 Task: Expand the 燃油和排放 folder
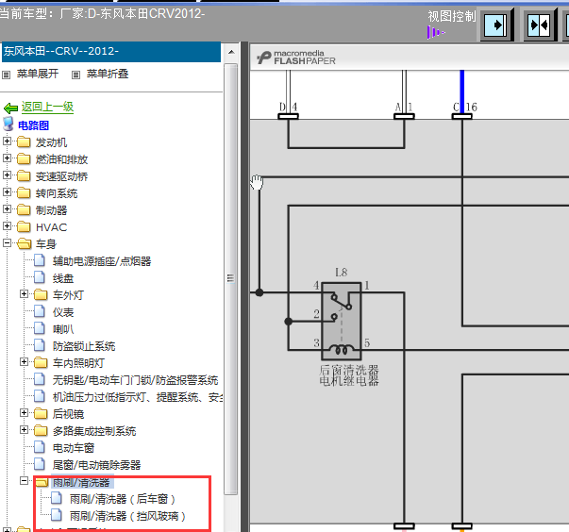[x=7, y=158]
